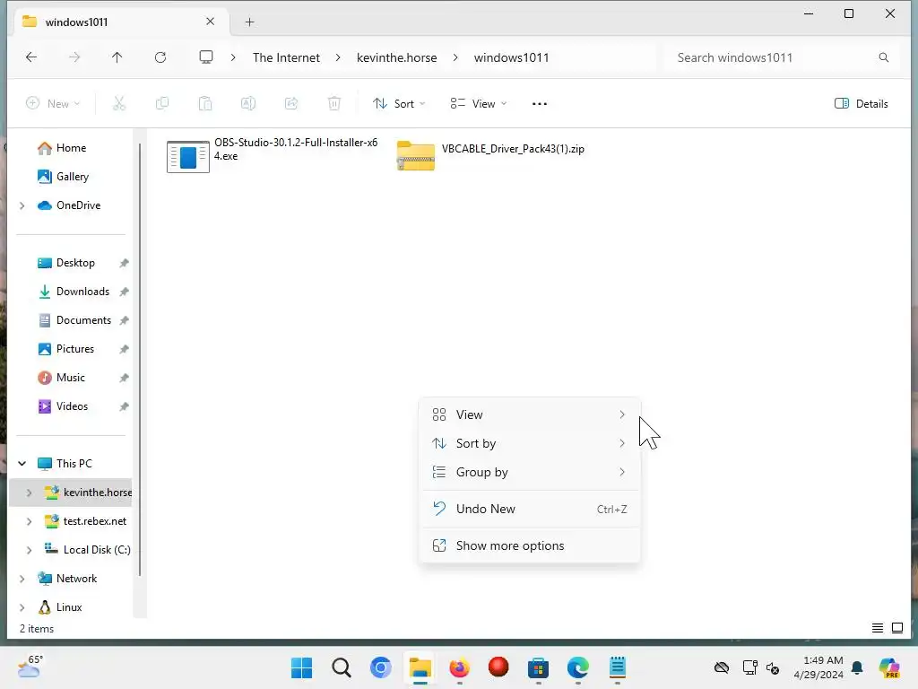Image resolution: width=918 pixels, height=689 pixels.
Task: Add a new tab with plus button
Action: pyautogui.click(x=249, y=22)
